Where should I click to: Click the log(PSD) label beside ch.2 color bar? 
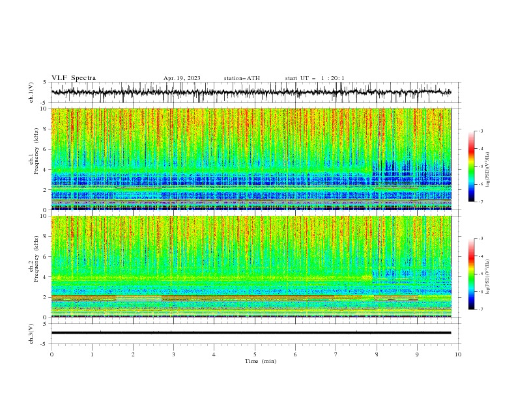487,277
